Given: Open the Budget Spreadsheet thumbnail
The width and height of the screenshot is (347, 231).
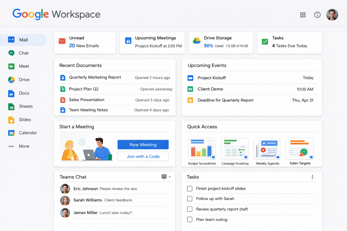Looking at the screenshot, I should (202, 149).
